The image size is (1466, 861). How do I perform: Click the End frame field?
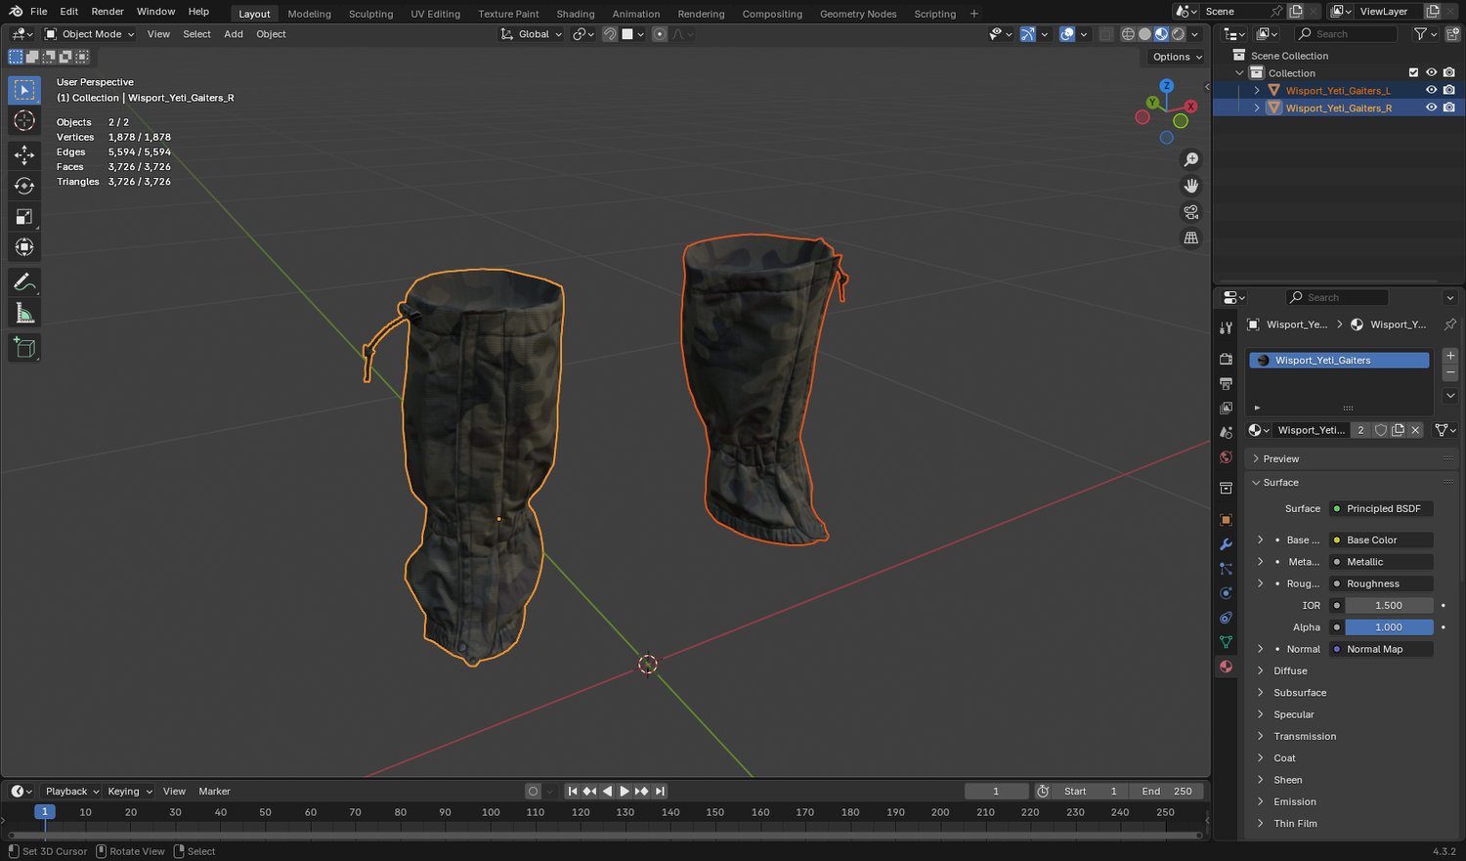point(1167,792)
